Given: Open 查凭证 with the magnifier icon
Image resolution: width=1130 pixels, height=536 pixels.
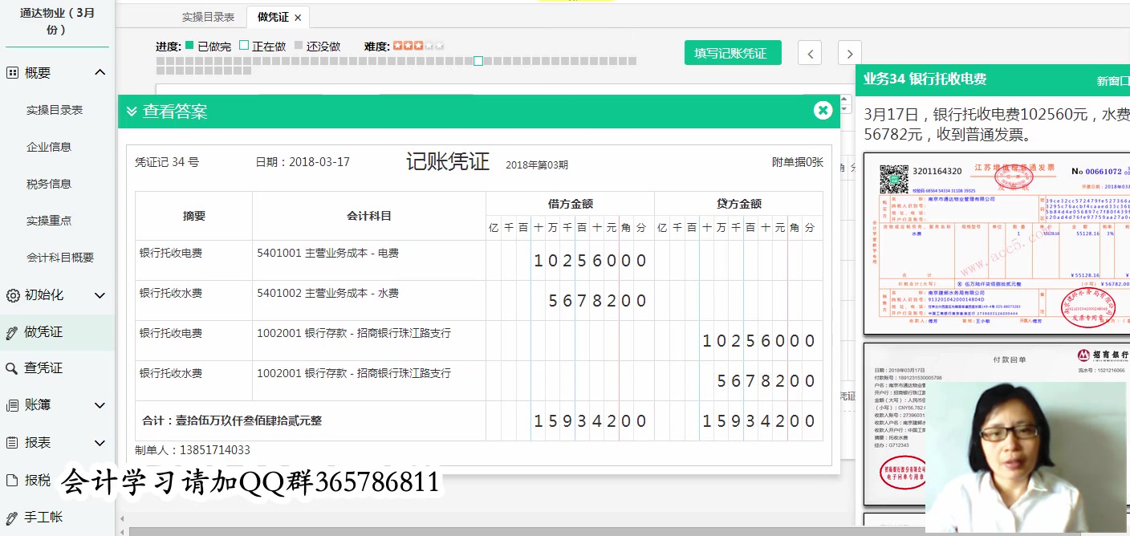Looking at the screenshot, I should (x=10, y=369).
